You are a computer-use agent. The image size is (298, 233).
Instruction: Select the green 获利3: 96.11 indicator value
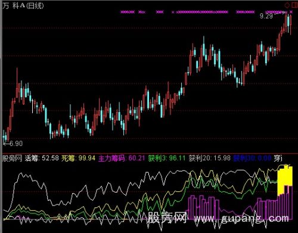click(x=167, y=159)
